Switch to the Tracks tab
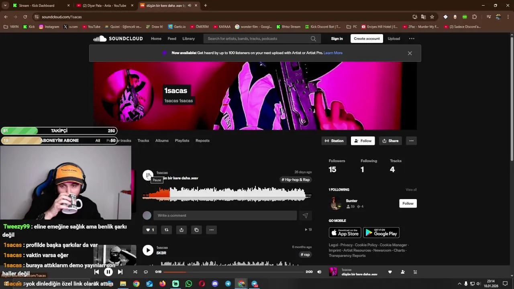 coord(143,141)
